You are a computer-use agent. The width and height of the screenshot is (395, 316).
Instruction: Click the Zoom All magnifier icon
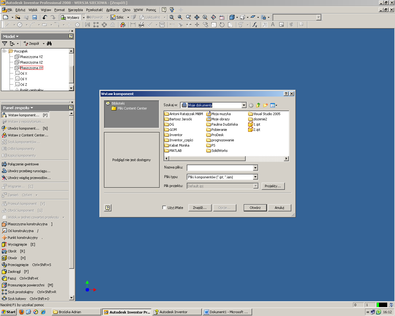pos(172,17)
